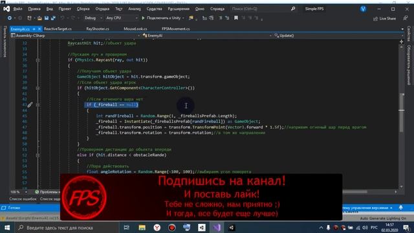Switch to the RayShooter.cs tab

coord(98,28)
